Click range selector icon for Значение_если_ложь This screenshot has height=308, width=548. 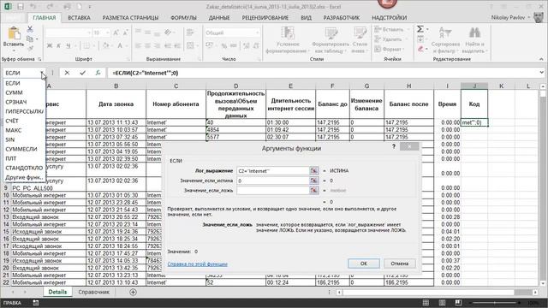tap(314, 190)
